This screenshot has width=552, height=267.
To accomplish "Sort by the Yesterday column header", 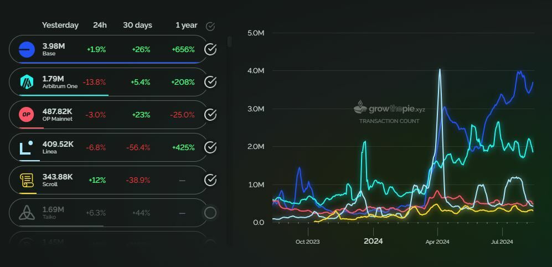I will [60, 25].
